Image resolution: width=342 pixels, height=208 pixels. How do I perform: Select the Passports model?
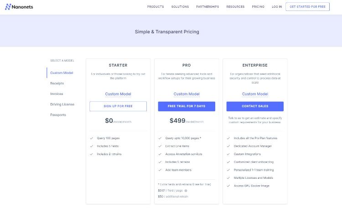coord(58,114)
